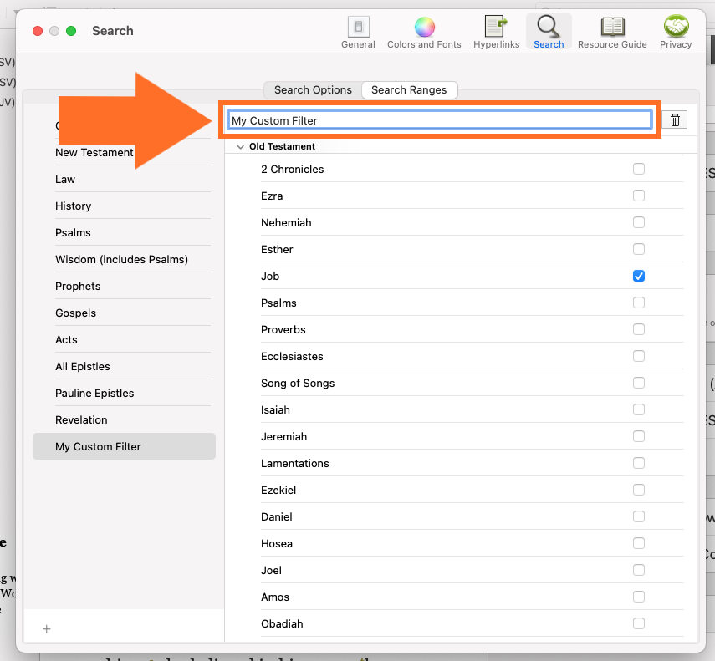Open the Resource Guide preferences
This screenshot has height=661, width=715.
tap(612, 32)
